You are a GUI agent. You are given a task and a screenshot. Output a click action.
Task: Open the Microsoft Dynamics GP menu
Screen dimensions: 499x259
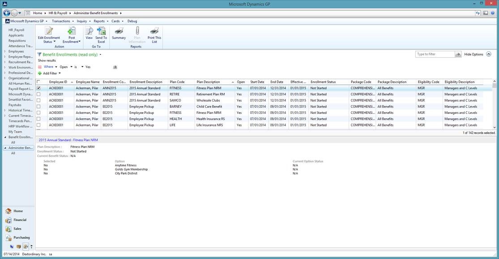coord(26,21)
